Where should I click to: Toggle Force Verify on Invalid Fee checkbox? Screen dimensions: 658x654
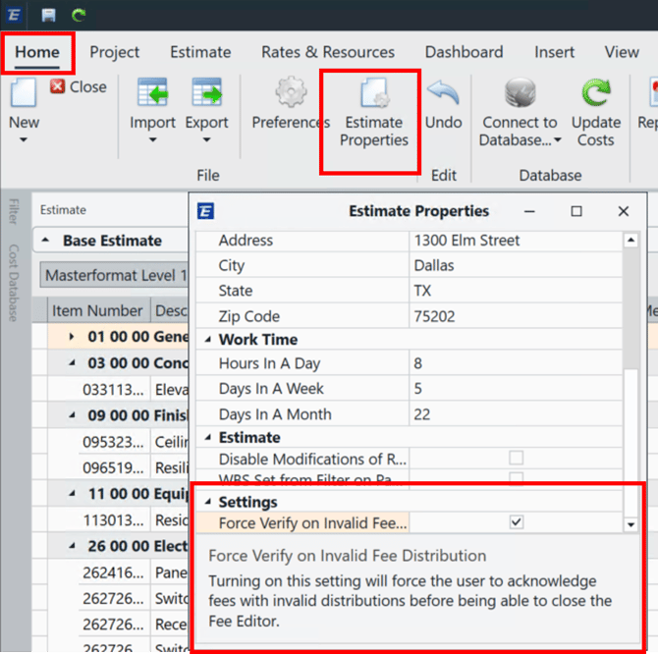517,522
